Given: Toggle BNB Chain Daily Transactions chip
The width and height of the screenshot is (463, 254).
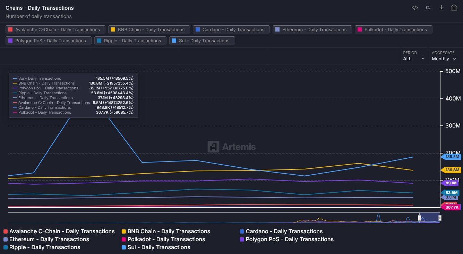Looking at the screenshot, I should (149, 29).
